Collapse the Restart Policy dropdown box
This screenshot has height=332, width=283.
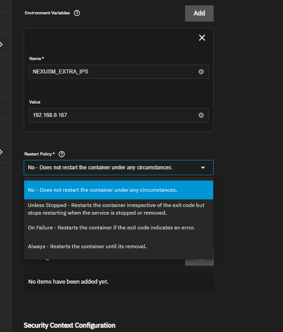(x=118, y=168)
